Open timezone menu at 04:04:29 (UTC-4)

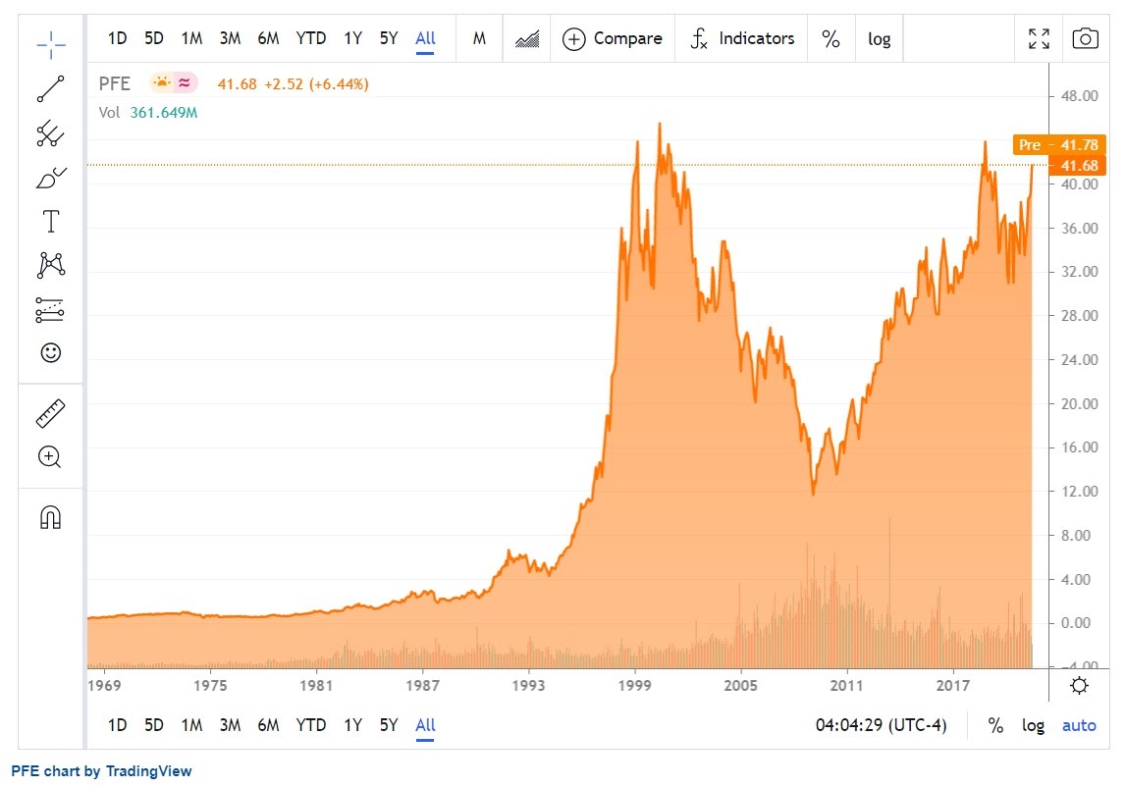point(882,725)
